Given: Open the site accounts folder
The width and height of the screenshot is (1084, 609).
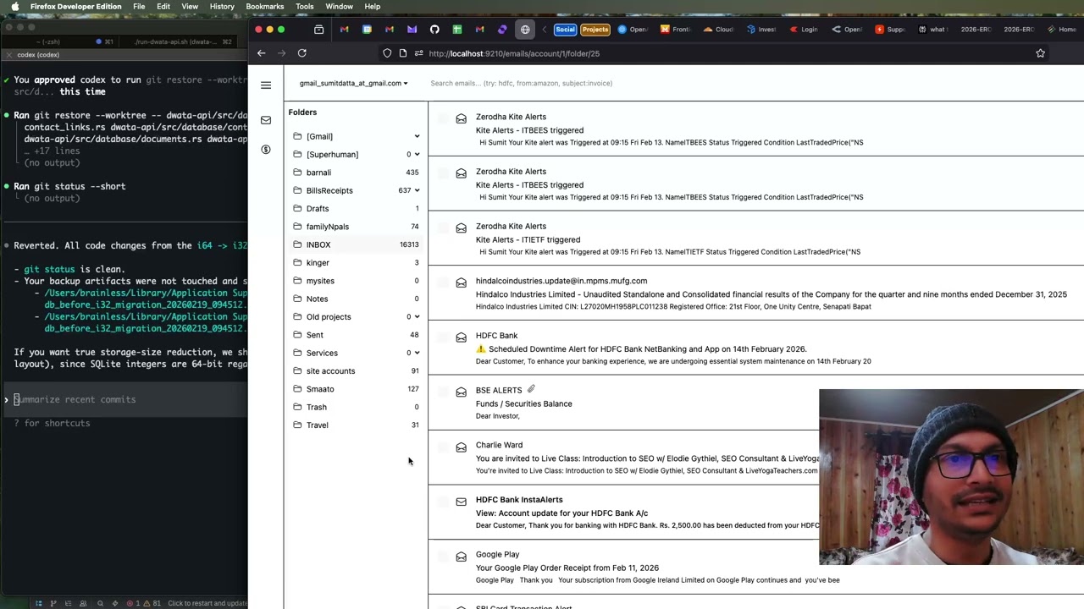Looking at the screenshot, I should click(x=356, y=371).
